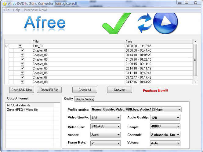
Task: Switch to the Quality tab
Action: [x=68, y=99]
